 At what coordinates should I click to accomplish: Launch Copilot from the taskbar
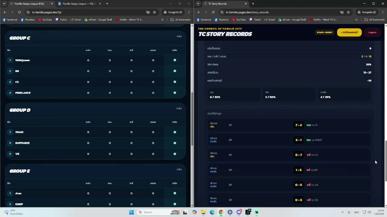[x=194, y=212]
